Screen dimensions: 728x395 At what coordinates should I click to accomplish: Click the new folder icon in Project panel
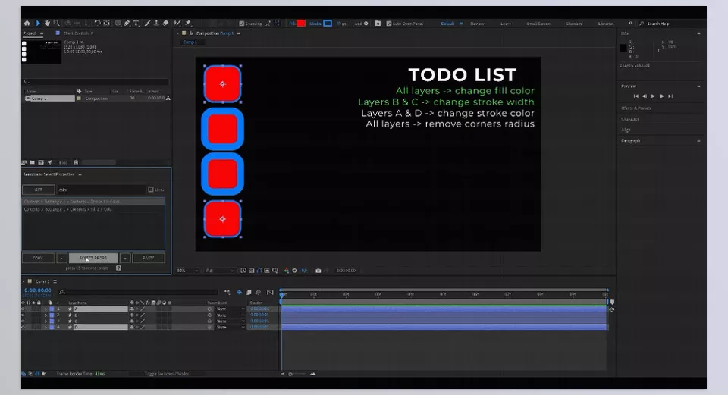point(32,162)
